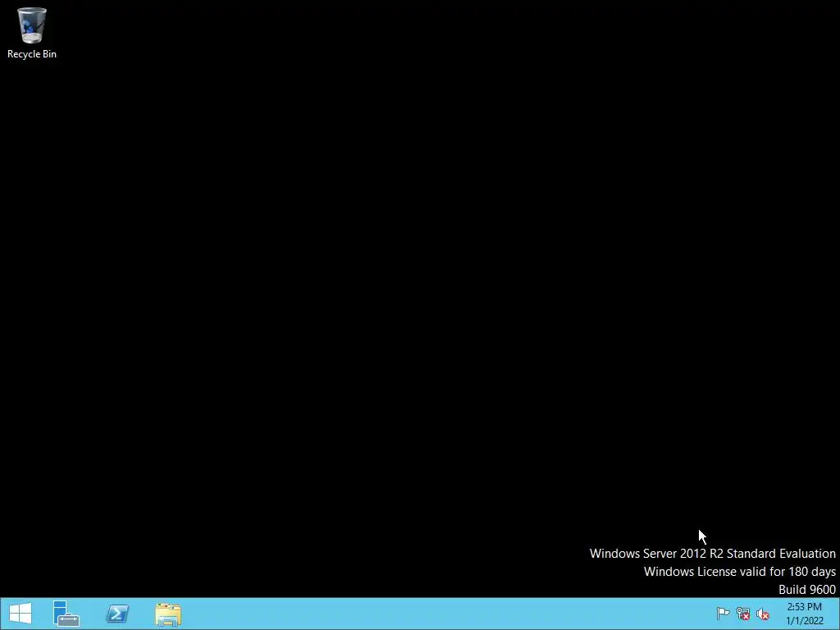Open the clock showing 2:53 PM

[x=804, y=614]
